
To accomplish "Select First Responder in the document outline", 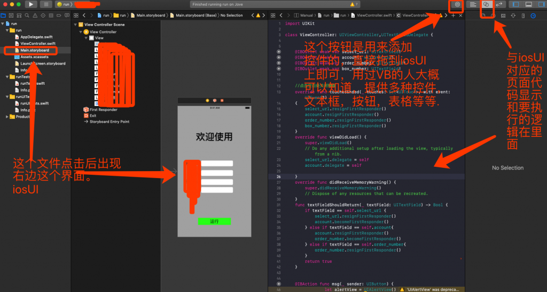I will 103,109.
